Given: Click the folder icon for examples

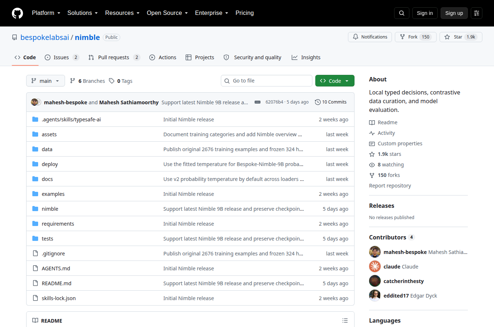Looking at the screenshot, I should tap(35, 194).
